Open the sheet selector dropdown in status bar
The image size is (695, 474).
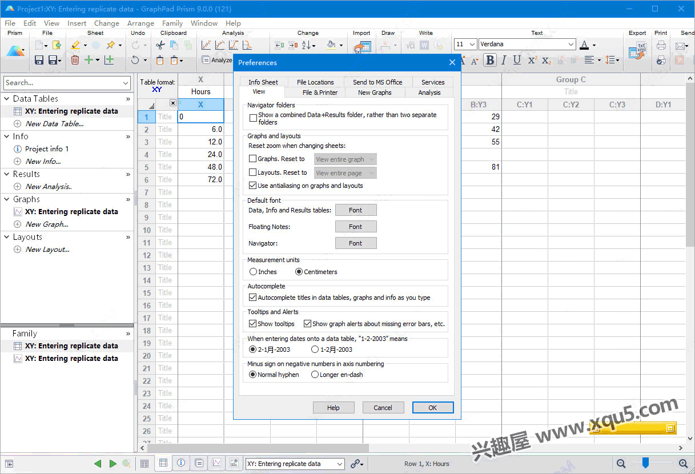(x=340, y=464)
